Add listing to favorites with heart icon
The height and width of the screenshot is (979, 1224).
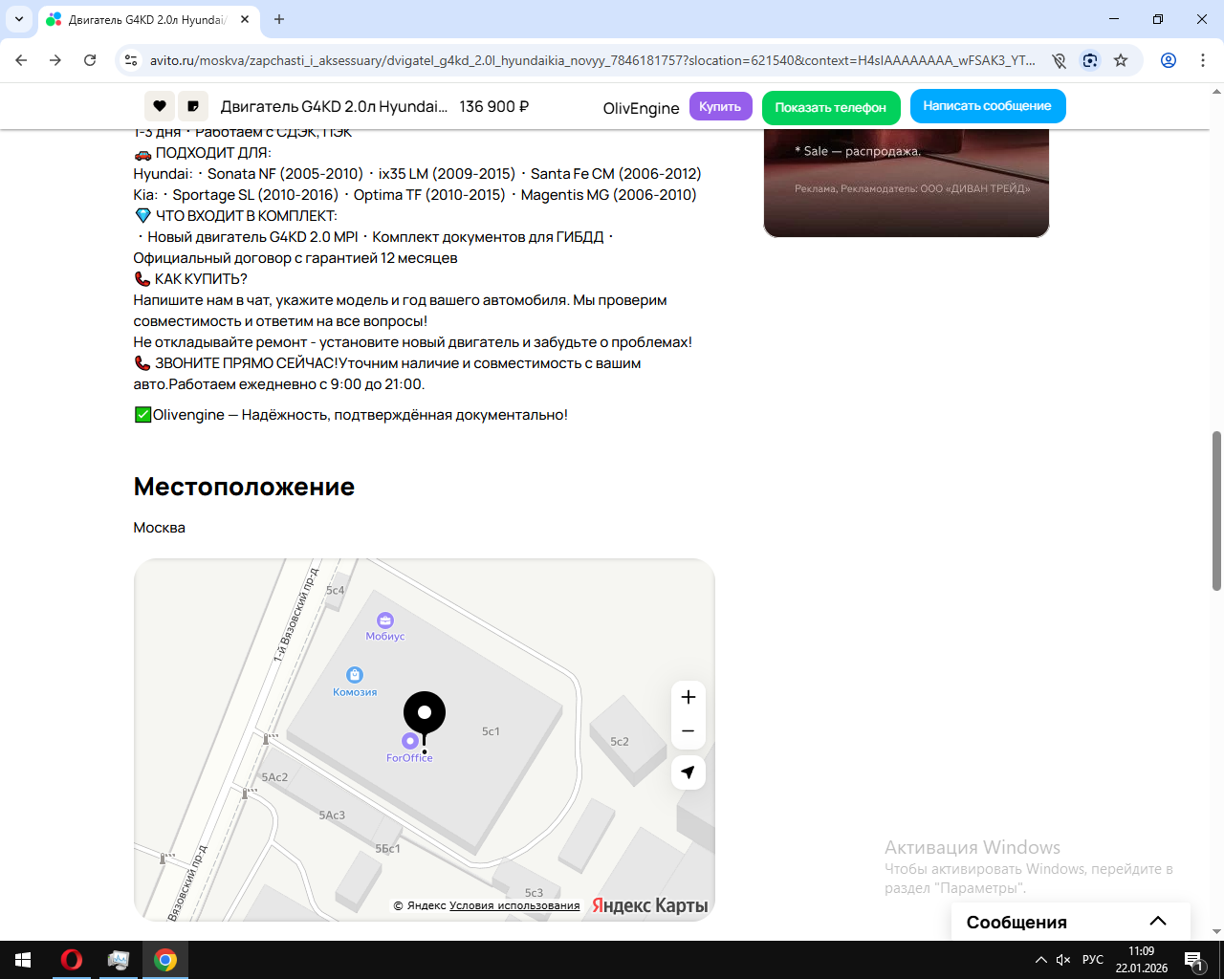coord(160,106)
